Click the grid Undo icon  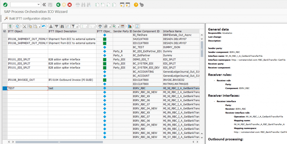tap(43, 26)
